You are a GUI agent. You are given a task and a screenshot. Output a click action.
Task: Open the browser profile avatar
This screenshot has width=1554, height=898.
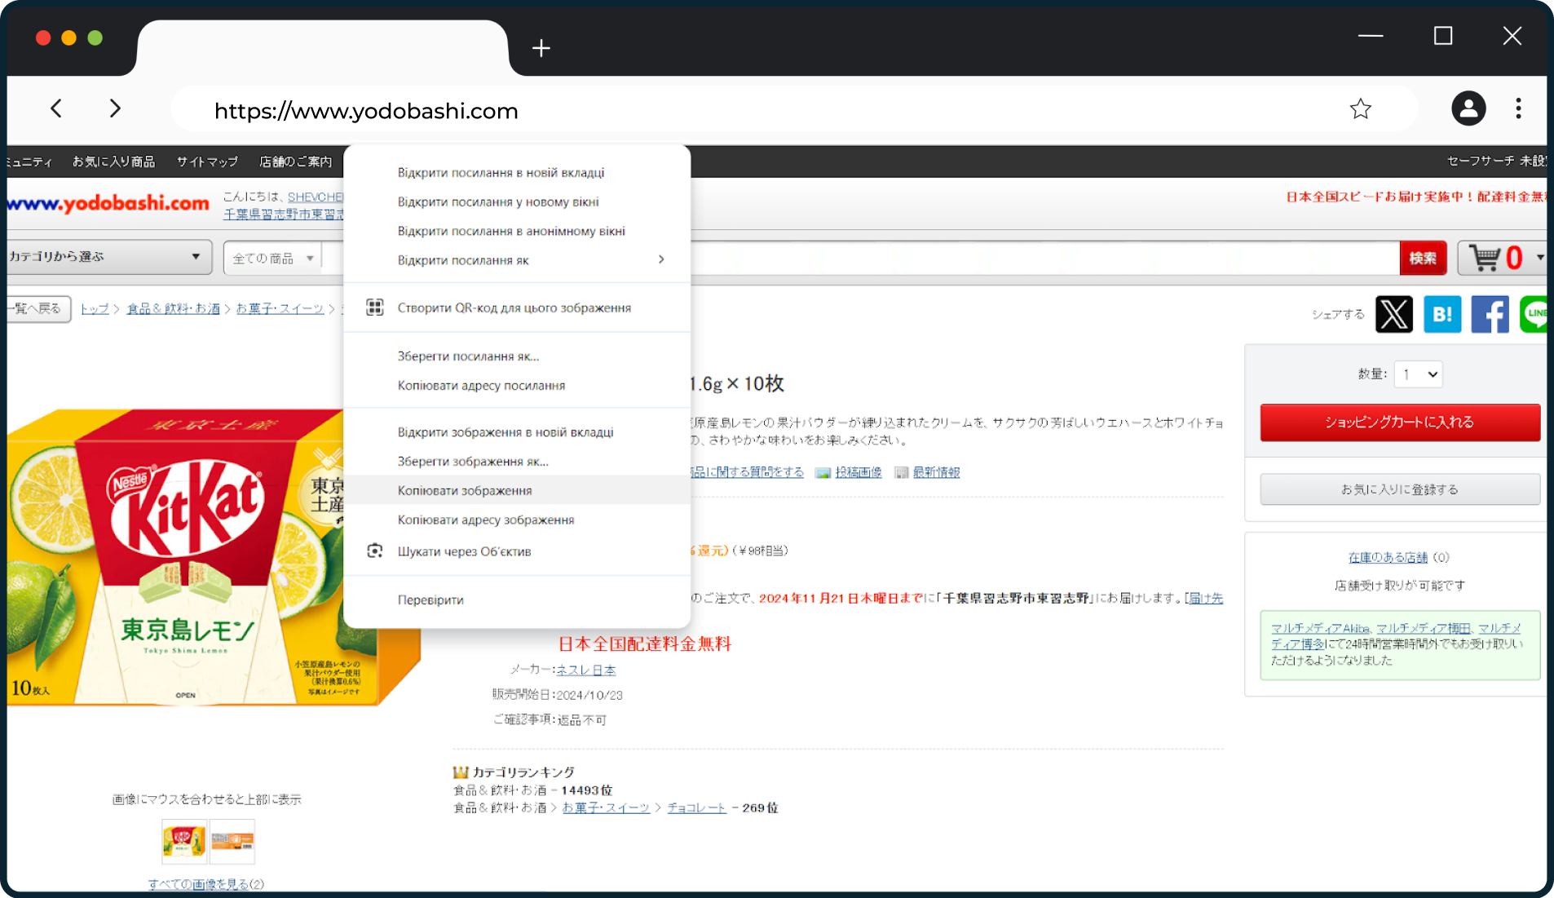coord(1468,108)
